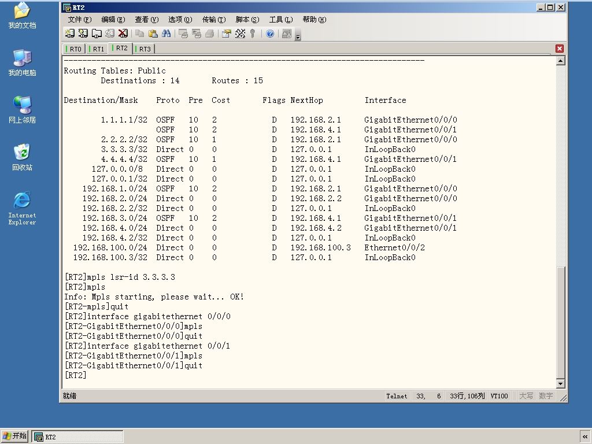Select the 回收站 desktop icon
The width and height of the screenshot is (592, 444).
pyautogui.click(x=23, y=157)
